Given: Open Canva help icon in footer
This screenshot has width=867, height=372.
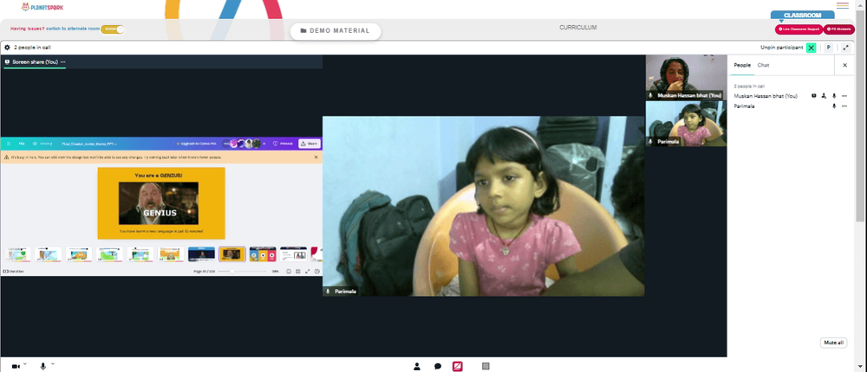Looking at the screenshot, I should (x=316, y=271).
